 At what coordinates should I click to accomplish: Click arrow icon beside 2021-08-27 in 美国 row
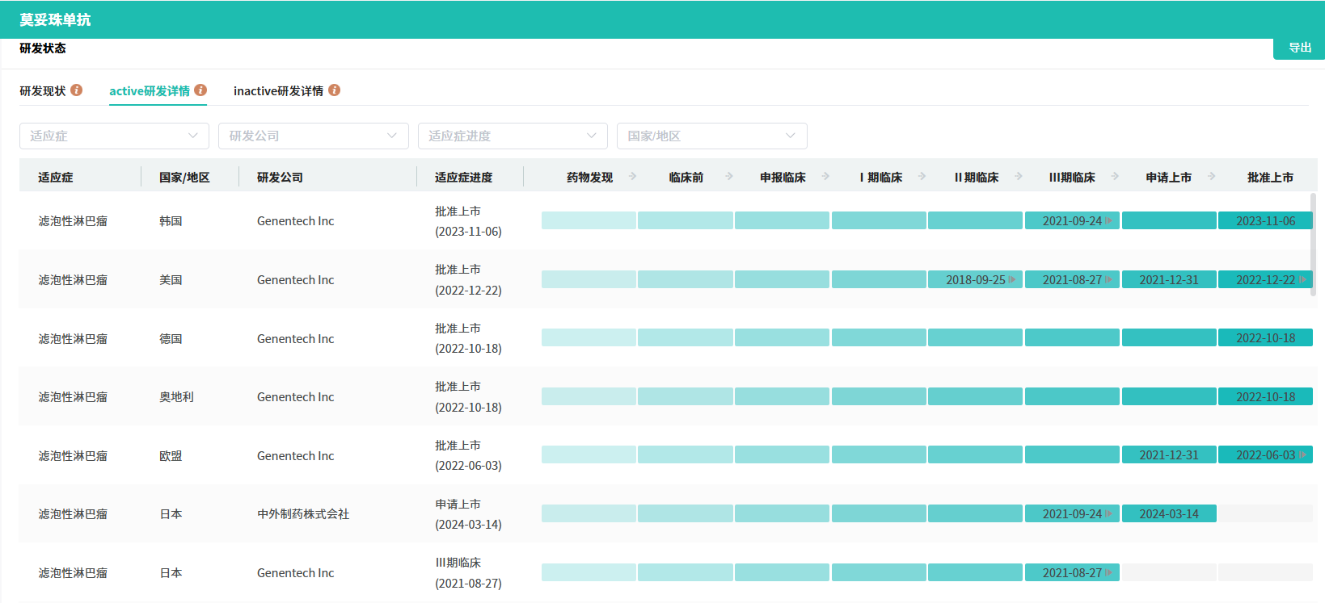tap(1109, 280)
